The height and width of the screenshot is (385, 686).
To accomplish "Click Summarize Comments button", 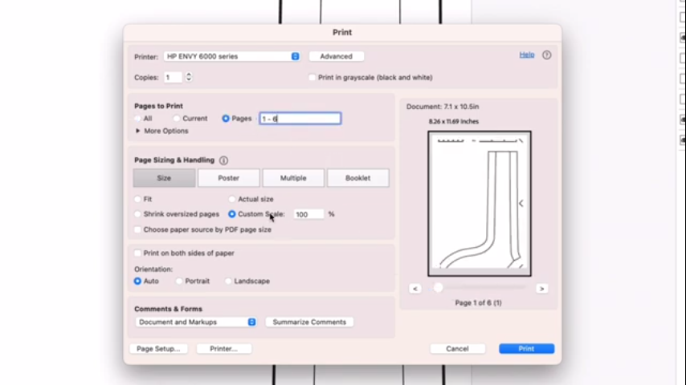I will point(309,322).
